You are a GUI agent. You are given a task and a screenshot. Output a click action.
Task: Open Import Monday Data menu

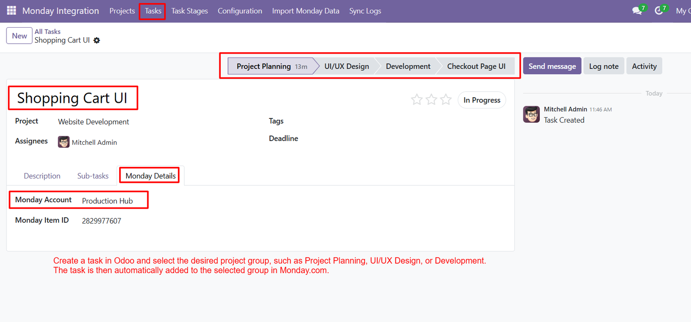(x=306, y=11)
